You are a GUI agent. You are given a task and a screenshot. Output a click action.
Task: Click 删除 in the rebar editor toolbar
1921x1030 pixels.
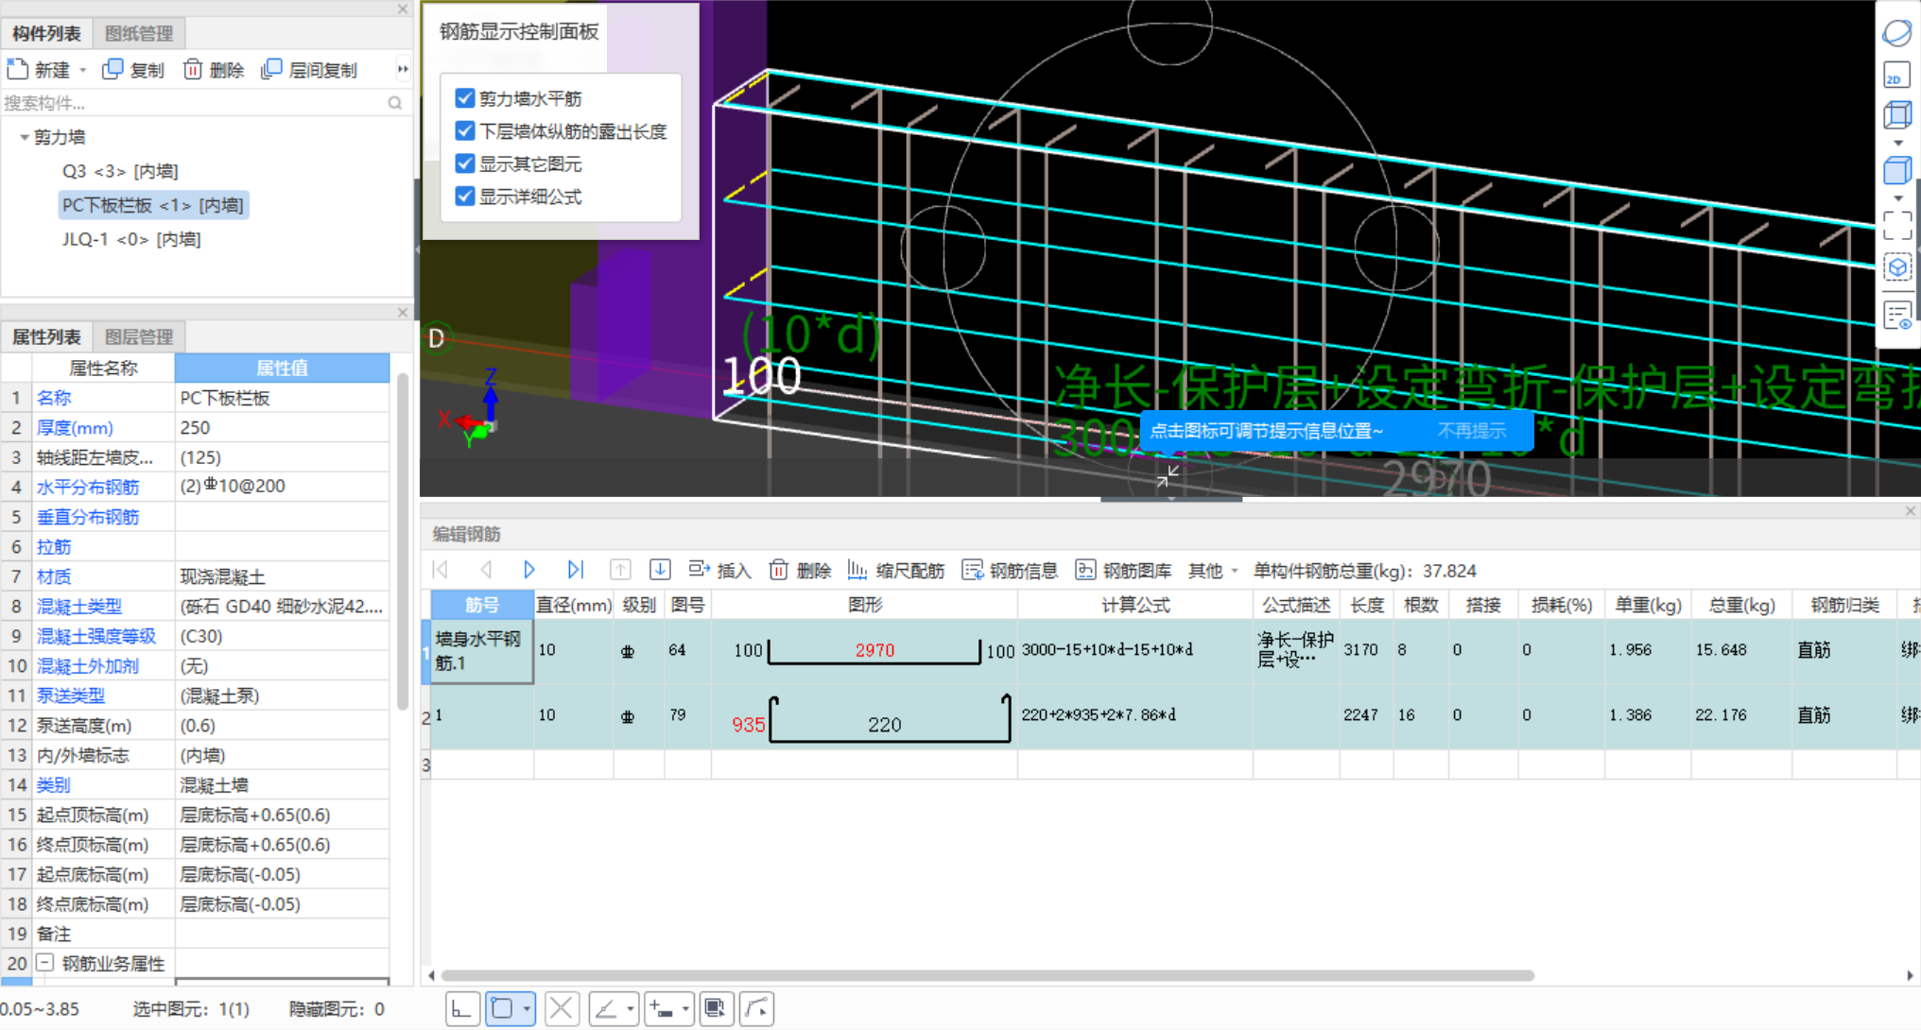pos(800,571)
